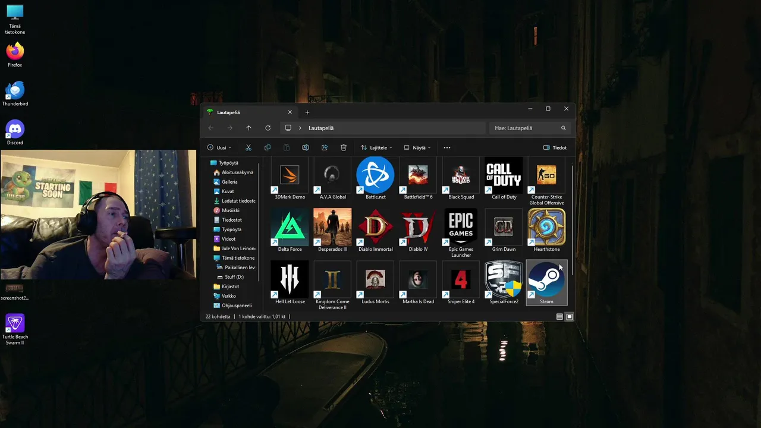The image size is (761, 428).
Task: Select Counter-Strike Global Offensive shortcut
Action: [x=547, y=181]
